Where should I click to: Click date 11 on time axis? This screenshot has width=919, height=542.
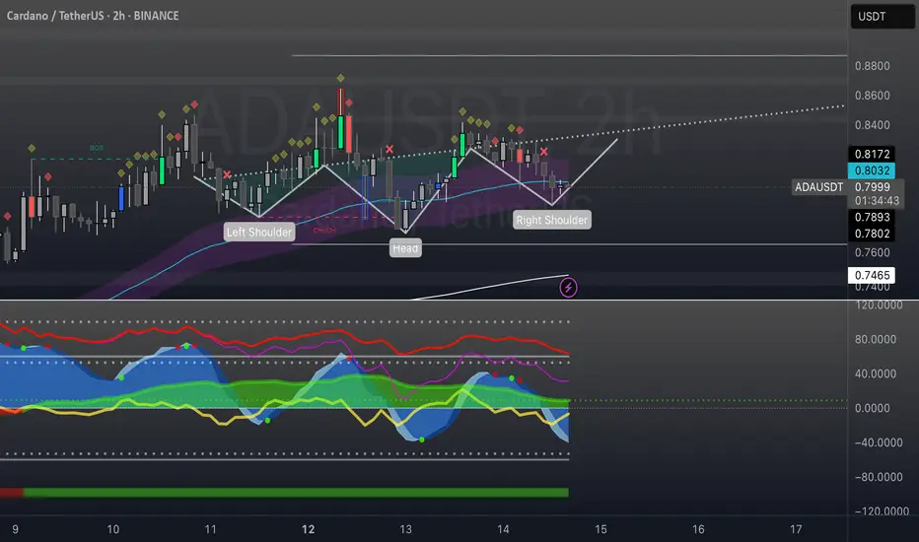click(210, 530)
